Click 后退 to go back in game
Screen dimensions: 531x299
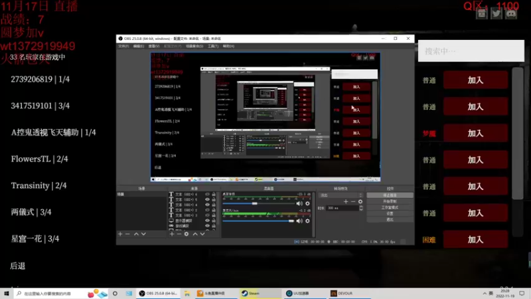coord(18,266)
